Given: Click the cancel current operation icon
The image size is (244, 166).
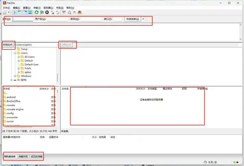Looking at the screenshot, I should 47,12.
